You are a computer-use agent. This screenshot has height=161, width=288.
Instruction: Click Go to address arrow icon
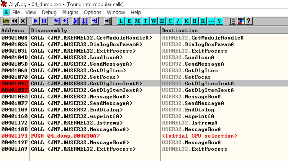pyautogui.click(x=108, y=21)
